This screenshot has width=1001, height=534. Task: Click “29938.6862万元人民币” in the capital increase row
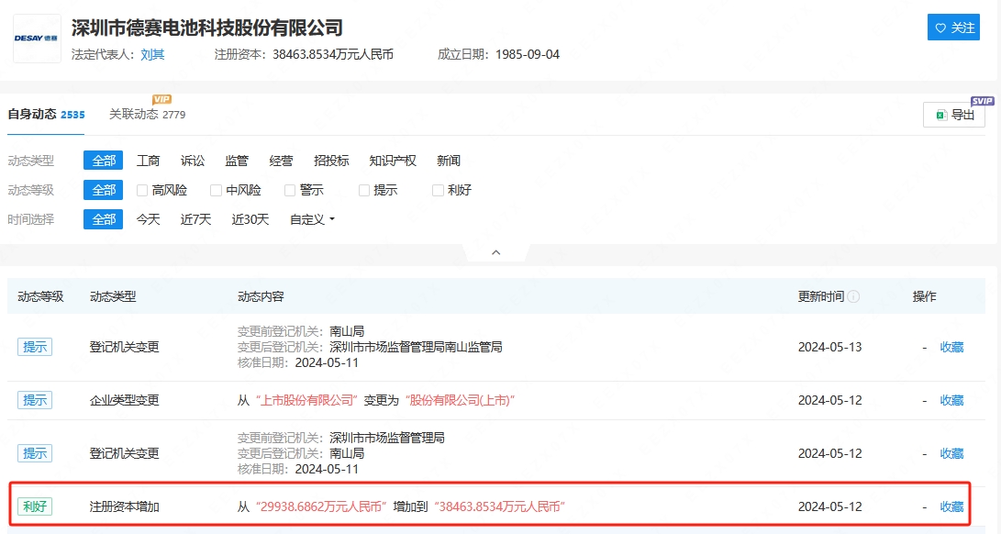[x=321, y=506]
